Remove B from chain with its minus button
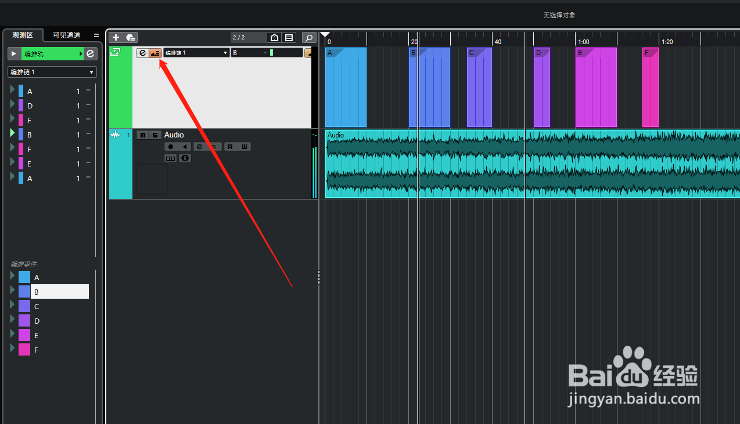 88,133
